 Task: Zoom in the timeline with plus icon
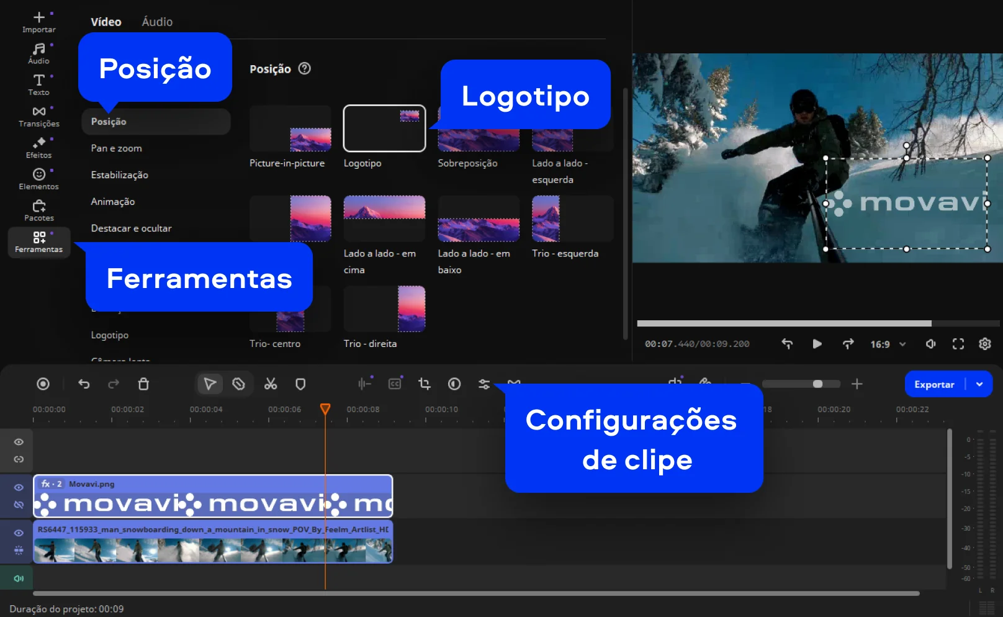click(857, 384)
